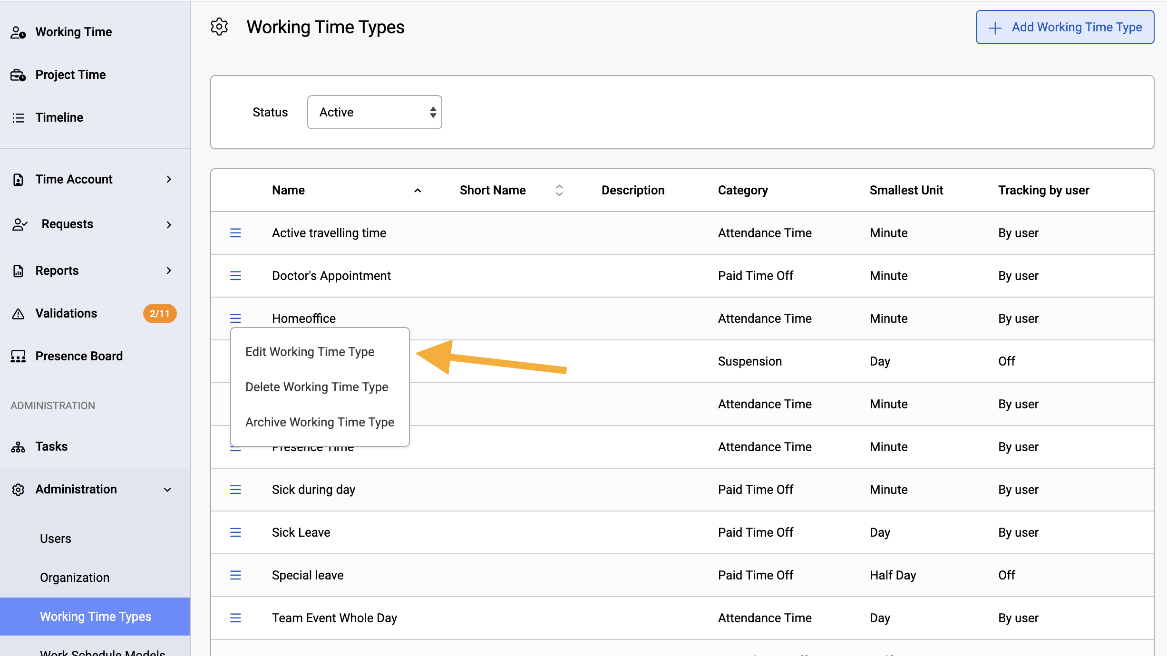1167x656 pixels.
Task: Click the 2/11 Validations badge
Action: (160, 314)
